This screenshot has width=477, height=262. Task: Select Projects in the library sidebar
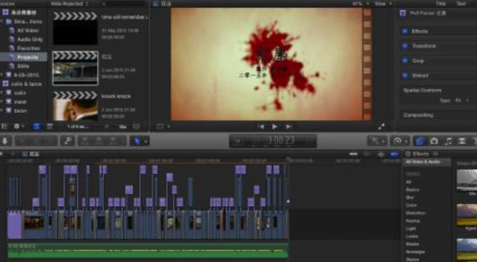pyautogui.click(x=27, y=57)
